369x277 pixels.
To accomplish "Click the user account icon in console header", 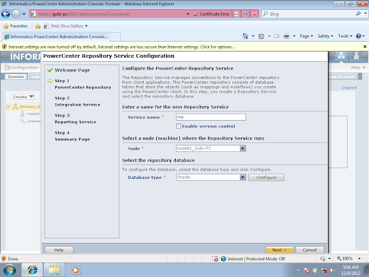I will point(356,56).
